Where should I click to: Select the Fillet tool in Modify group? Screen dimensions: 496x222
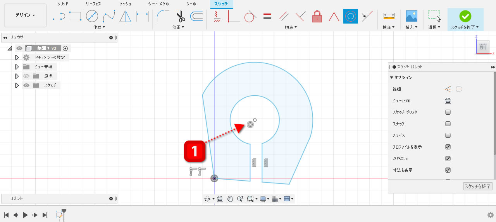[x=162, y=17]
